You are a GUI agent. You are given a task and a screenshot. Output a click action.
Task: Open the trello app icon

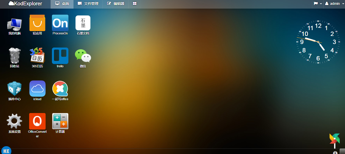click(x=60, y=56)
